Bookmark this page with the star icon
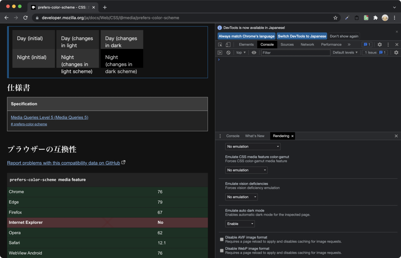The height and width of the screenshot is (258, 401). [336, 18]
